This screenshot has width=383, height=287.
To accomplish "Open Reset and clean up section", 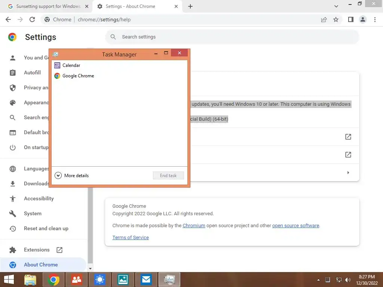I will [46, 228].
